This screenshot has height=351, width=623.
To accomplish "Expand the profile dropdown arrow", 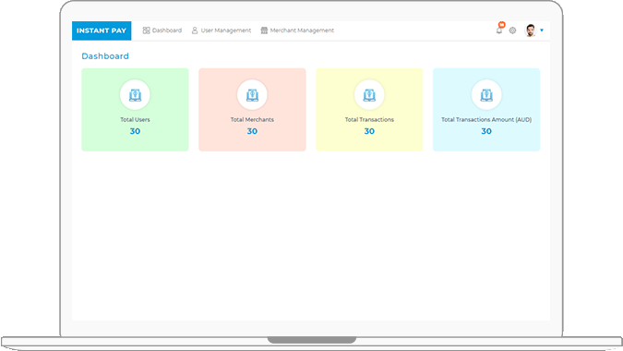I will (542, 30).
